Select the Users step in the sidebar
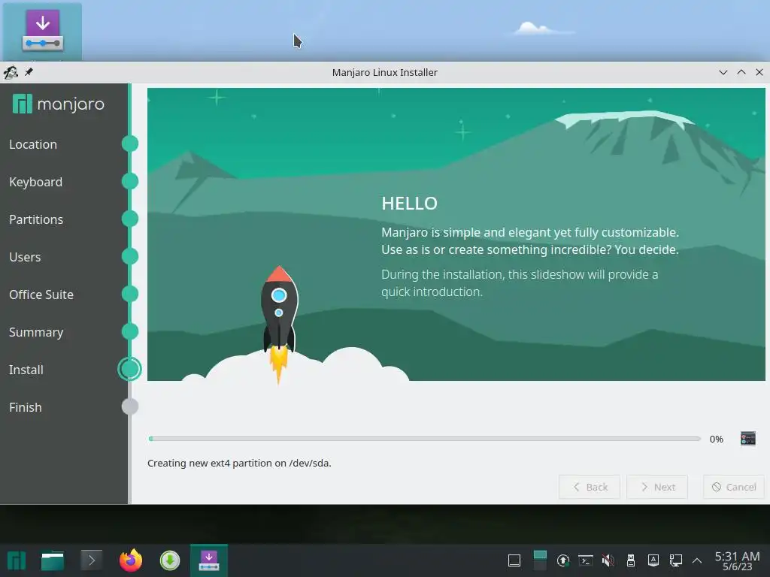Image resolution: width=770 pixels, height=577 pixels. click(25, 257)
